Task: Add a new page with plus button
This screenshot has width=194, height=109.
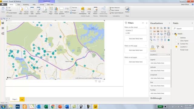Action: pyautogui.click(x=22, y=99)
